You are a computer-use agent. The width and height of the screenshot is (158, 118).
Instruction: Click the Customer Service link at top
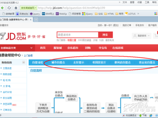coord(152,25)
